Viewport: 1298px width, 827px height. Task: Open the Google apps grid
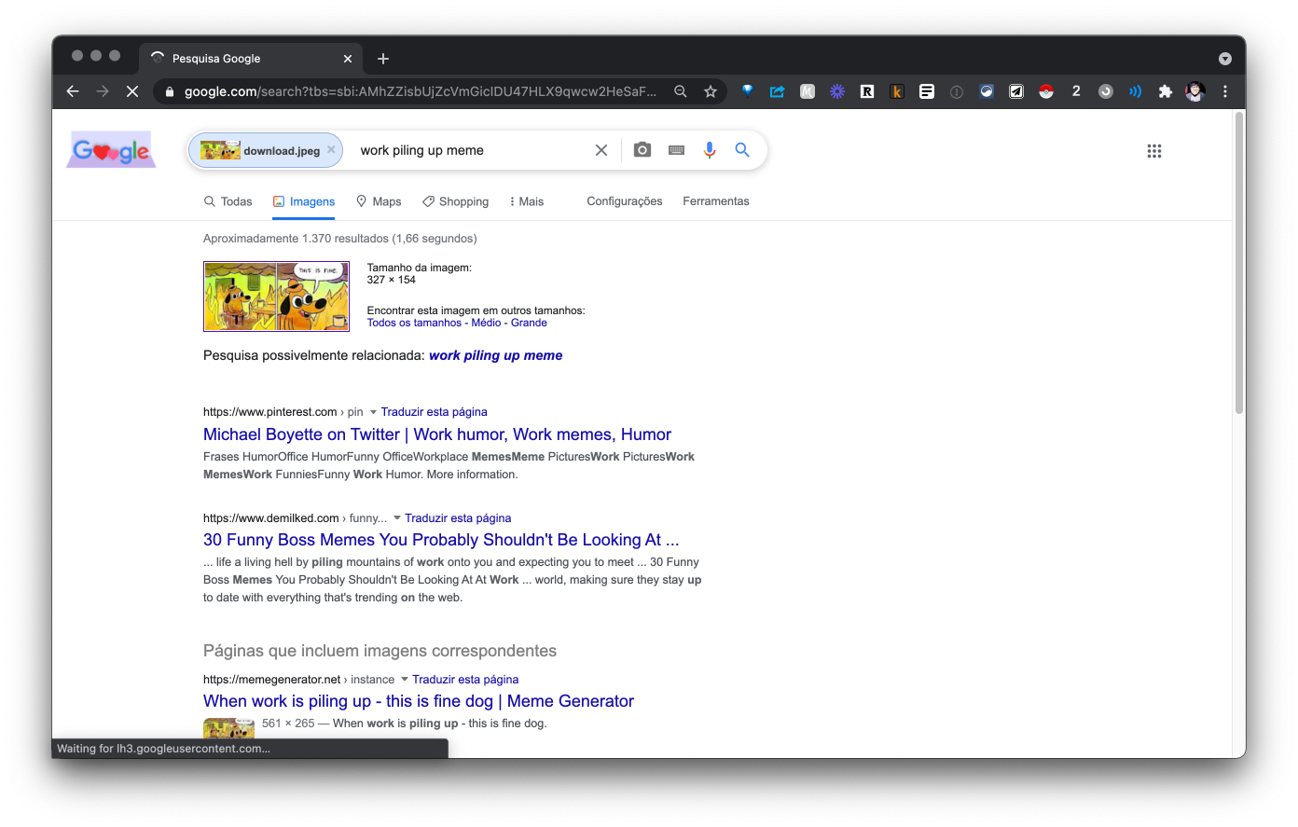pyautogui.click(x=1154, y=151)
